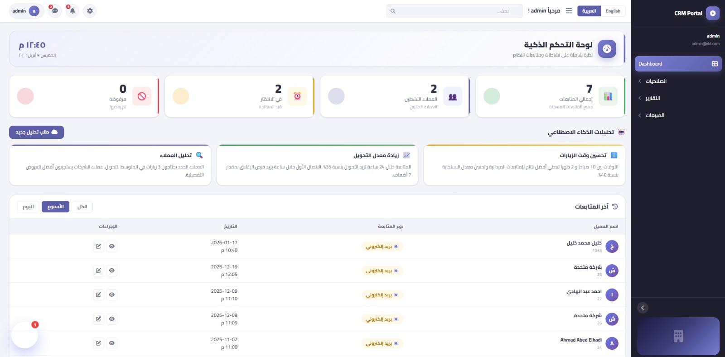725x357 pixels.
Task: View the 2025-12-09 11:09 follow-up eye icon
Action: 112,319
